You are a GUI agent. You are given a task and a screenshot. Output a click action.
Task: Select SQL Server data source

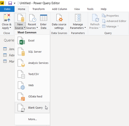click(x=32, y=52)
